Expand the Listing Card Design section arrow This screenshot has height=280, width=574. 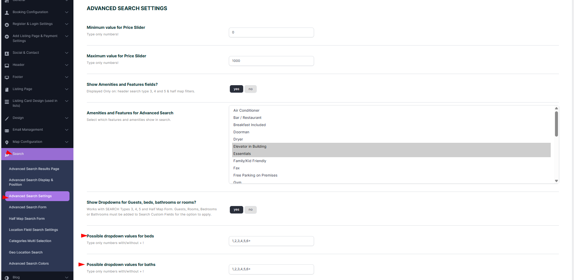tap(67, 101)
